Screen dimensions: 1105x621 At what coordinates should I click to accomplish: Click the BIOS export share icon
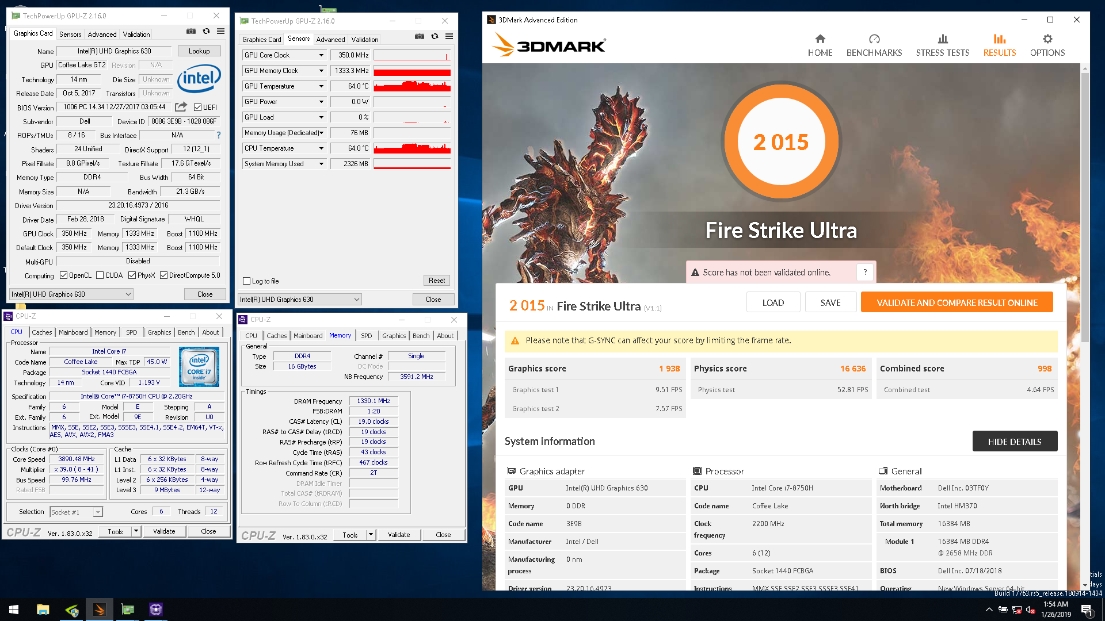pyautogui.click(x=181, y=107)
